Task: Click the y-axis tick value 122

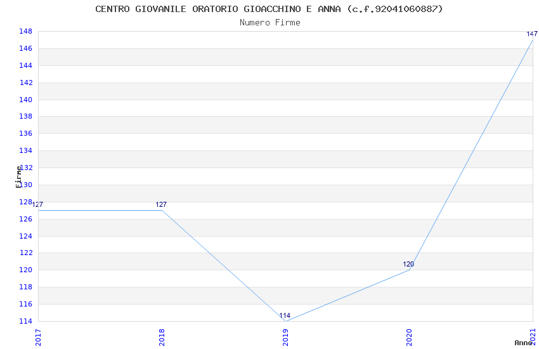Action: click(x=25, y=253)
